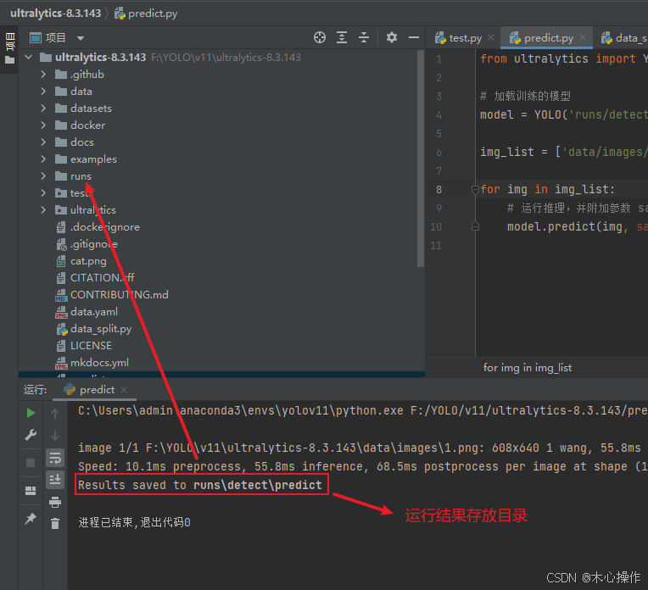Click the Project side tool window button
Screen dimensions: 648x590
click(9, 49)
